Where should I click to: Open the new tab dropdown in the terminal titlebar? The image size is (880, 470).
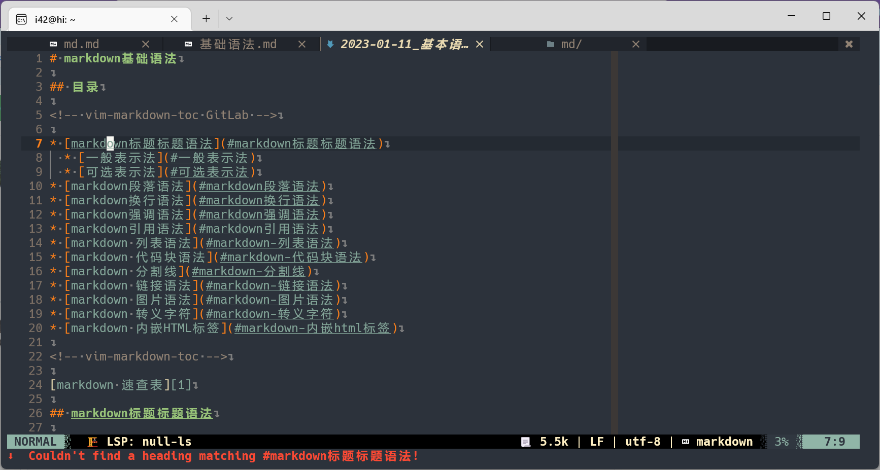pyautogui.click(x=229, y=18)
